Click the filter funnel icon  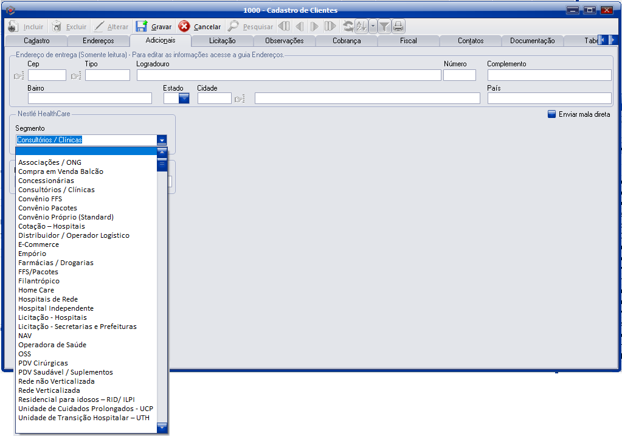click(384, 26)
